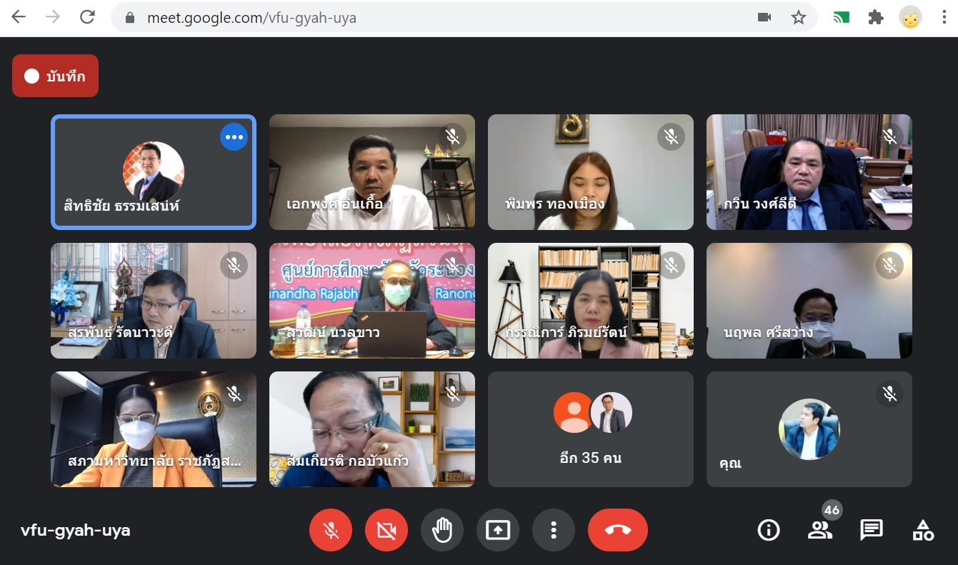
Task: Click the present screen icon
Action: point(498,530)
